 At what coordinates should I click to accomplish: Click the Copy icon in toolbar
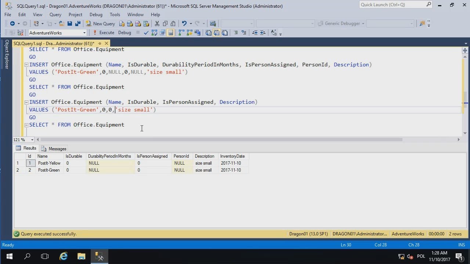click(x=165, y=23)
